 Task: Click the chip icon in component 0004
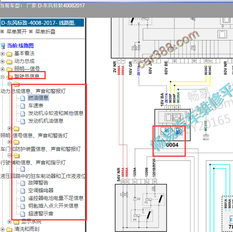click(x=168, y=117)
